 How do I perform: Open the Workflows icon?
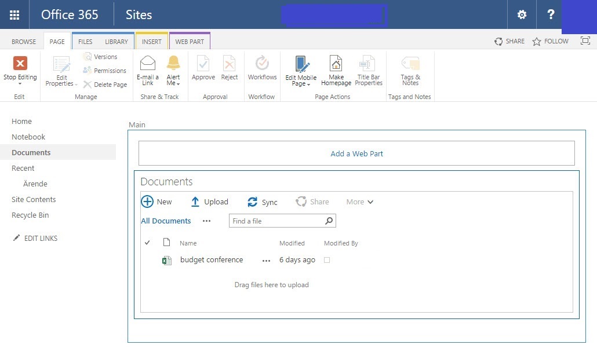[x=262, y=63]
